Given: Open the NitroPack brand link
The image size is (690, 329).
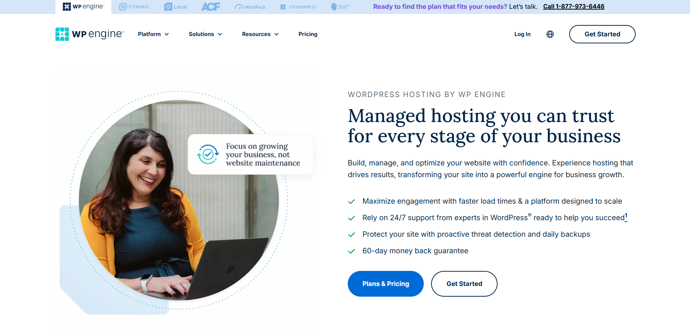Looking at the screenshot, I should click(x=250, y=7).
